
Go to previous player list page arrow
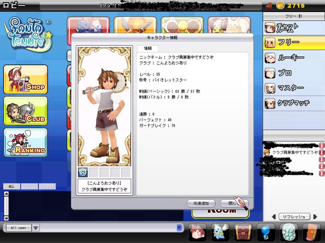pyautogui.click(x=274, y=217)
